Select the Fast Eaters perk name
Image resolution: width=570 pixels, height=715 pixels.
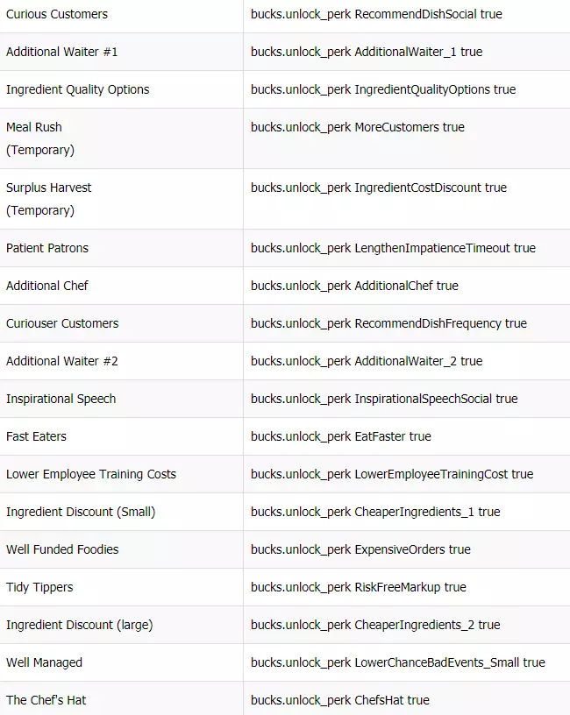click(x=36, y=436)
